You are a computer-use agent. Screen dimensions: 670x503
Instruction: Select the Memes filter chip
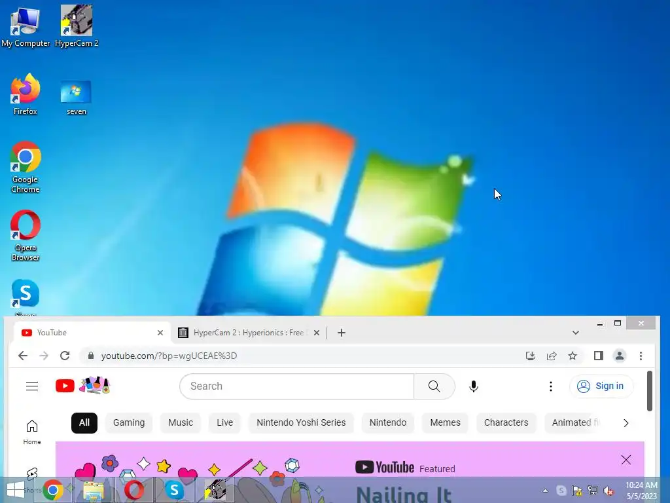click(445, 422)
